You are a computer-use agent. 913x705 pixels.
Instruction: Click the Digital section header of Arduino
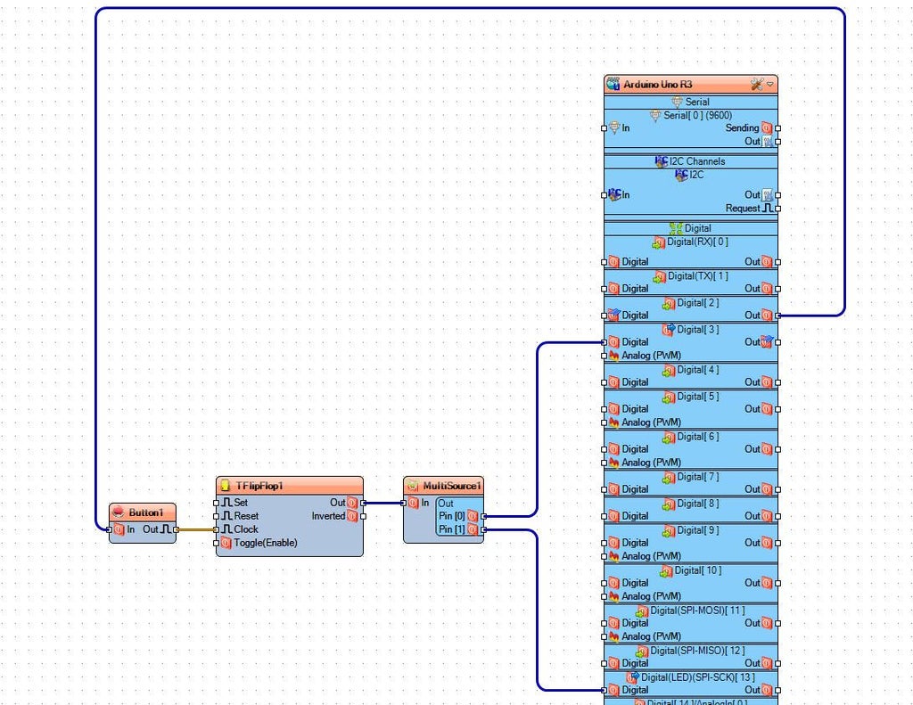691,228
